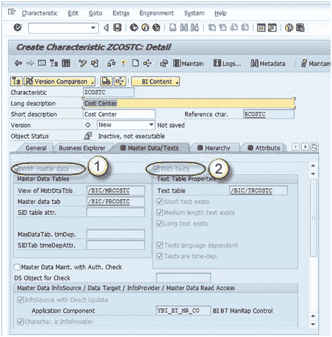Image resolution: width=332 pixels, height=337 pixels.
Task: Click the red Cancel icon in the toolbar
Action: (x=157, y=28)
